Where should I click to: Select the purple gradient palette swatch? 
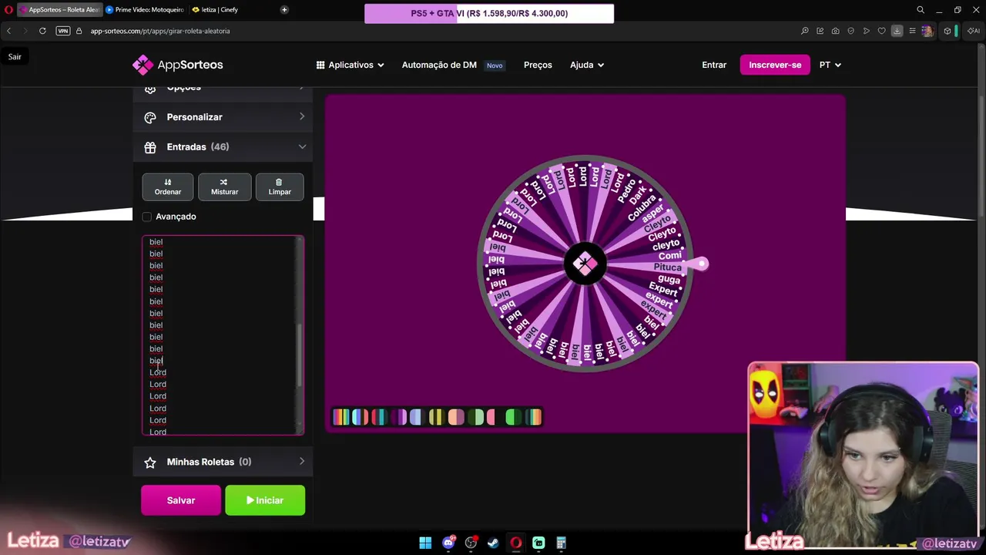[x=399, y=417]
